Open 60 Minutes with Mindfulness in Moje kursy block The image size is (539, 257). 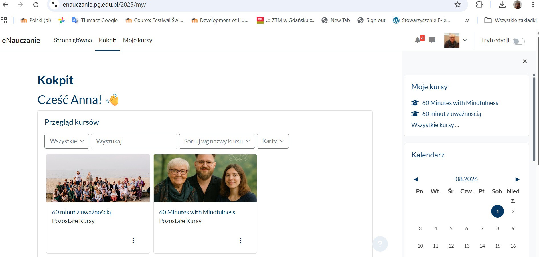(460, 103)
